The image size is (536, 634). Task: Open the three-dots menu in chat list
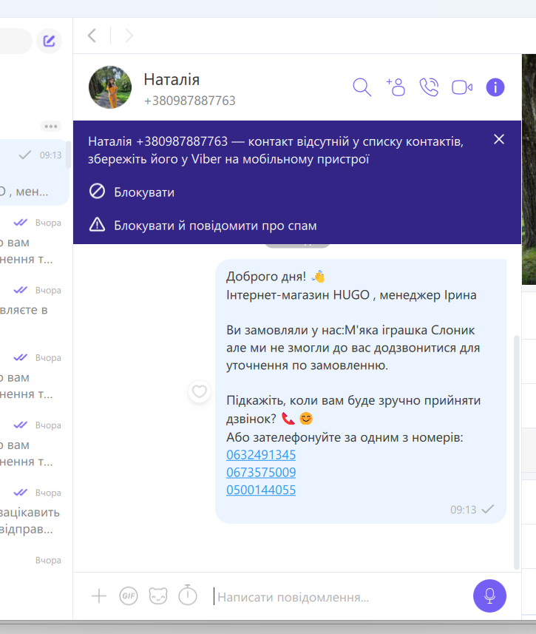[x=51, y=127]
